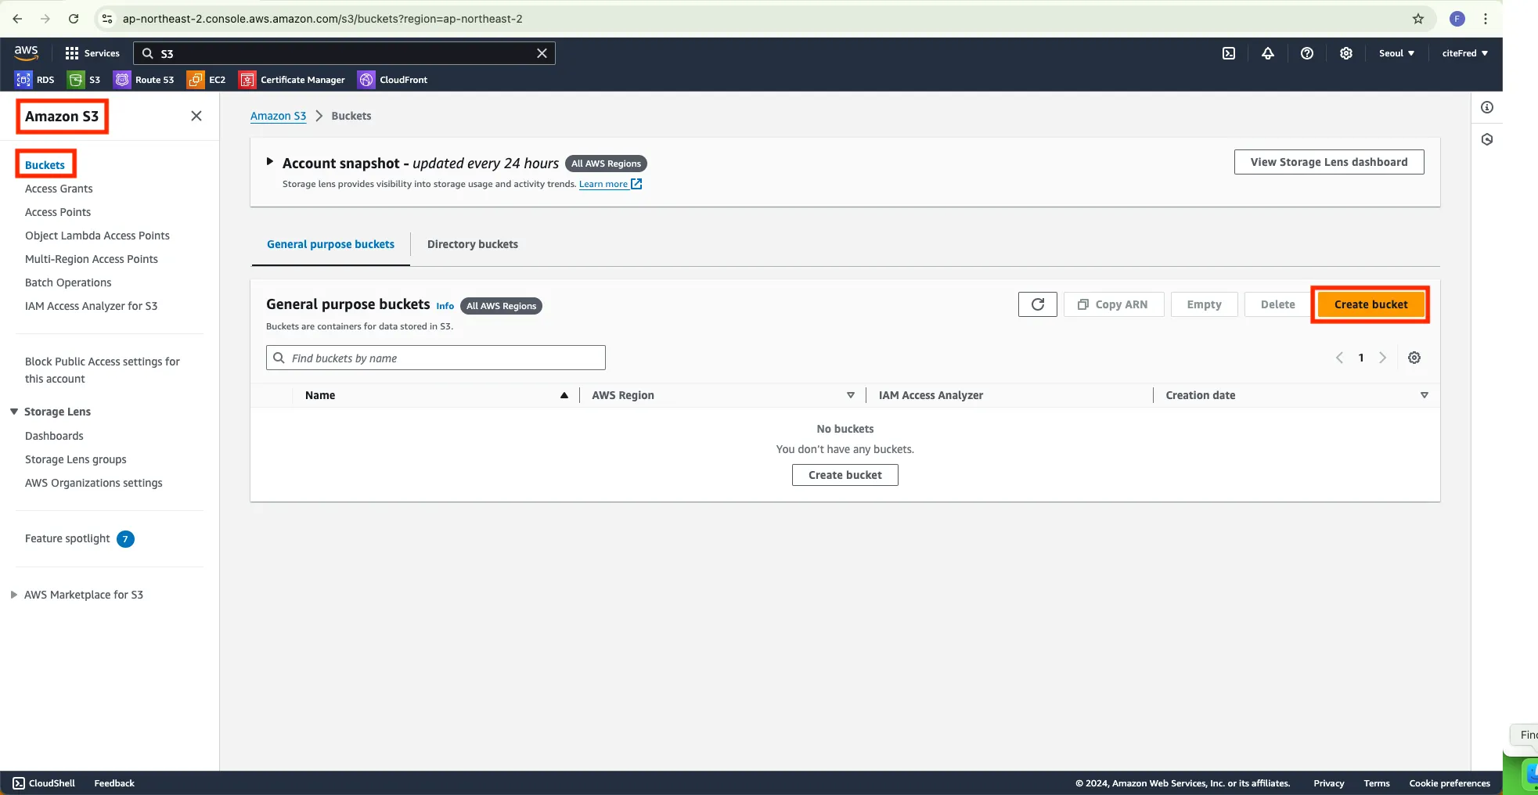The width and height of the screenshot is (1538, 795).
Task: Open Batch Operations in side navigation
Action: coord(68,282)
